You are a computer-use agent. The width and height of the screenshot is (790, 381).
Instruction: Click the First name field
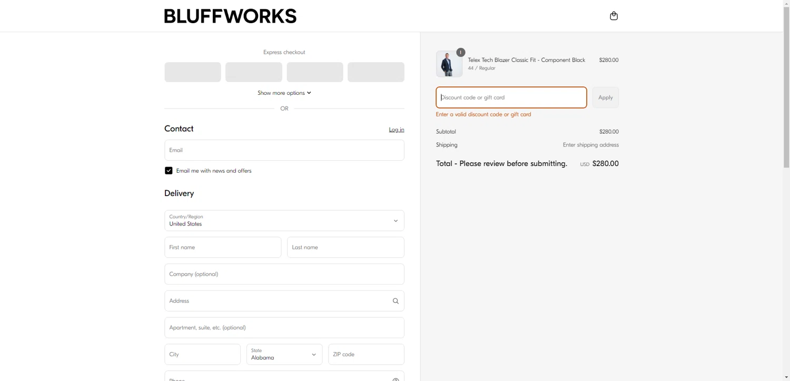click(223, 247)
